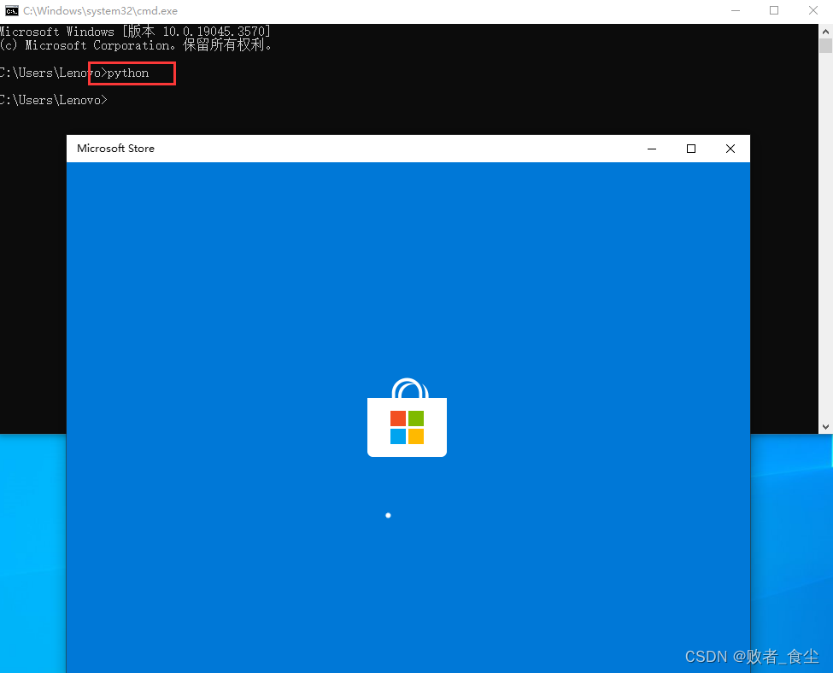Viewport: 833px width, 673px height.
Task: Click the cmd scrollbar down arrow
Action: point(825,426)
